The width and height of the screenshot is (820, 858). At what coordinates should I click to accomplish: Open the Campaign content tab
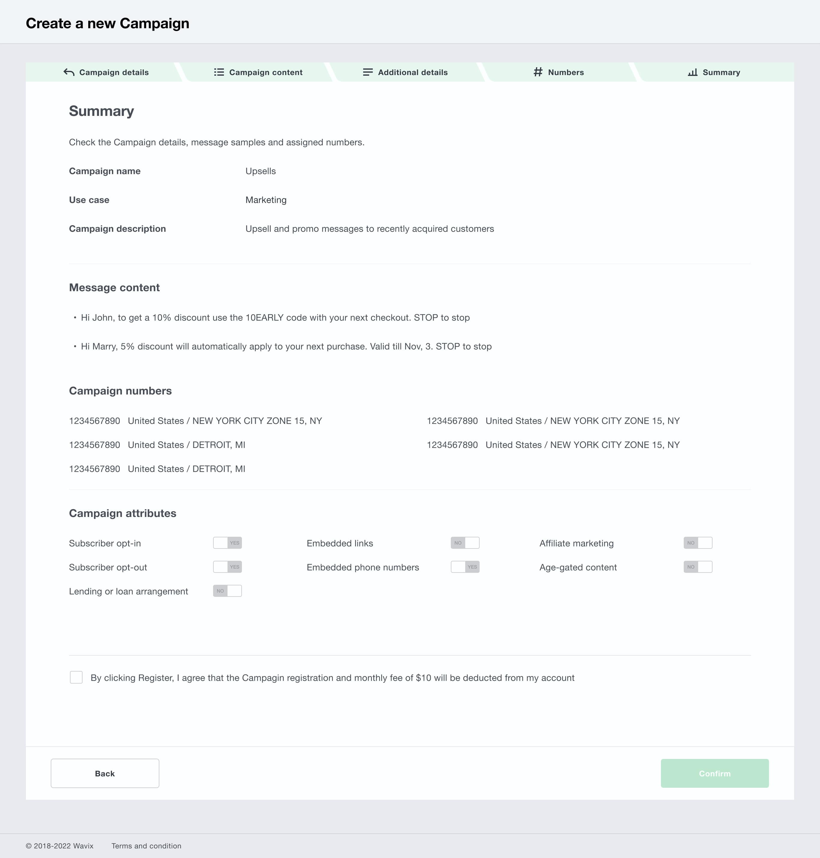point(265,73)
